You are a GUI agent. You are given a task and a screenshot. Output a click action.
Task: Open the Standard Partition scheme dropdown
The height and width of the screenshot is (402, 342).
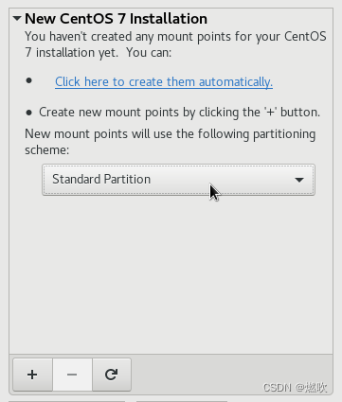(x=178, y=180)
